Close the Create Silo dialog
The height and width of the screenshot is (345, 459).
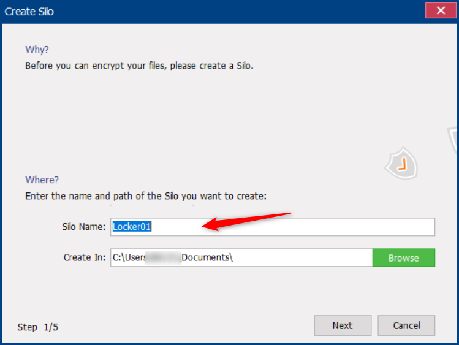point(440,11)
